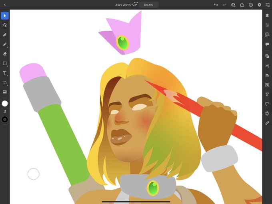The width and height of the screenshot is (272, 204).
Task: Select the Eraser tool
Action: [x=5, y=54]
